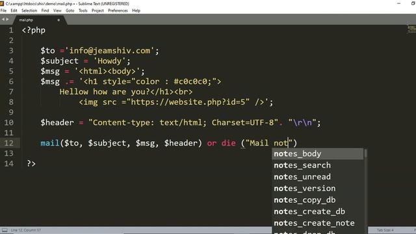Choose notes_search autocomplete suggestion

318,165
